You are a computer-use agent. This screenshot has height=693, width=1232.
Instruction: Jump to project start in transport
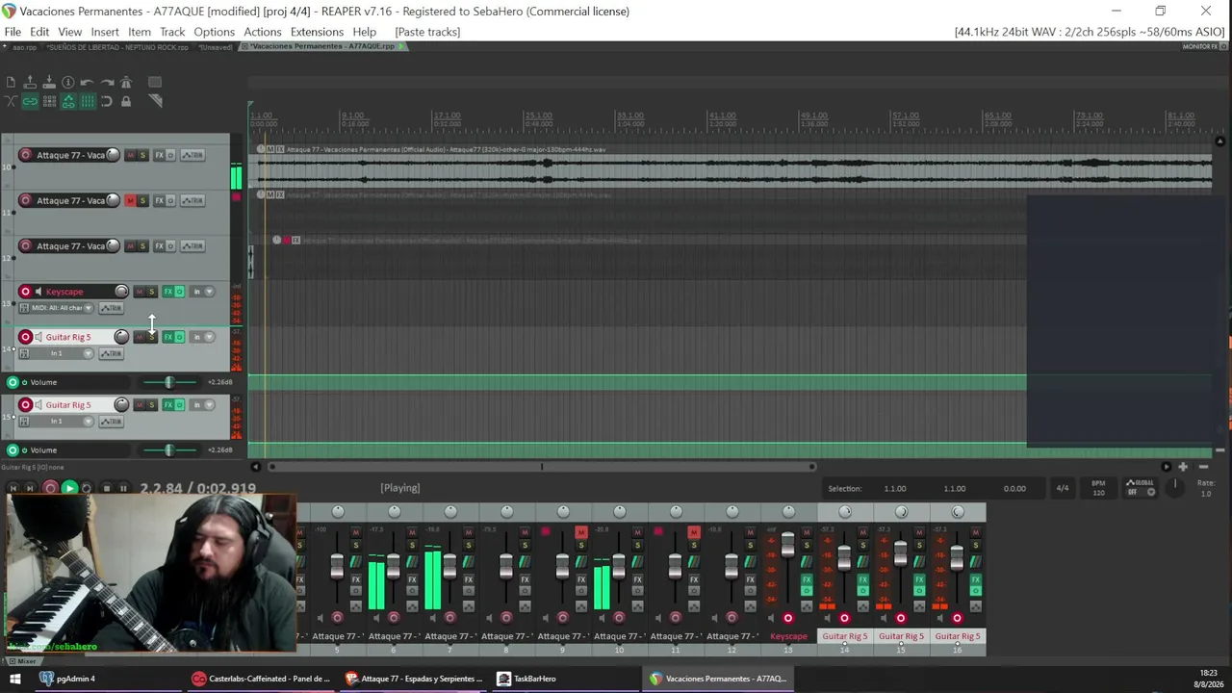tap(13, 489)
